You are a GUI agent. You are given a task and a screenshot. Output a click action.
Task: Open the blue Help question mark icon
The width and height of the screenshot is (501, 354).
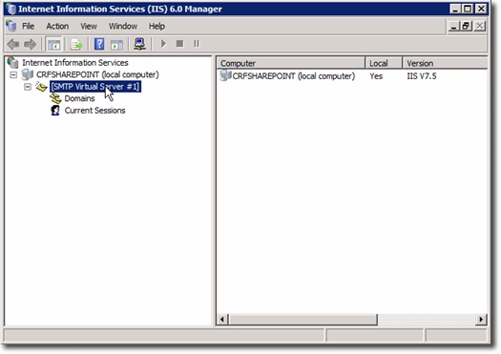pyautogui.click(x=99, y=44)
